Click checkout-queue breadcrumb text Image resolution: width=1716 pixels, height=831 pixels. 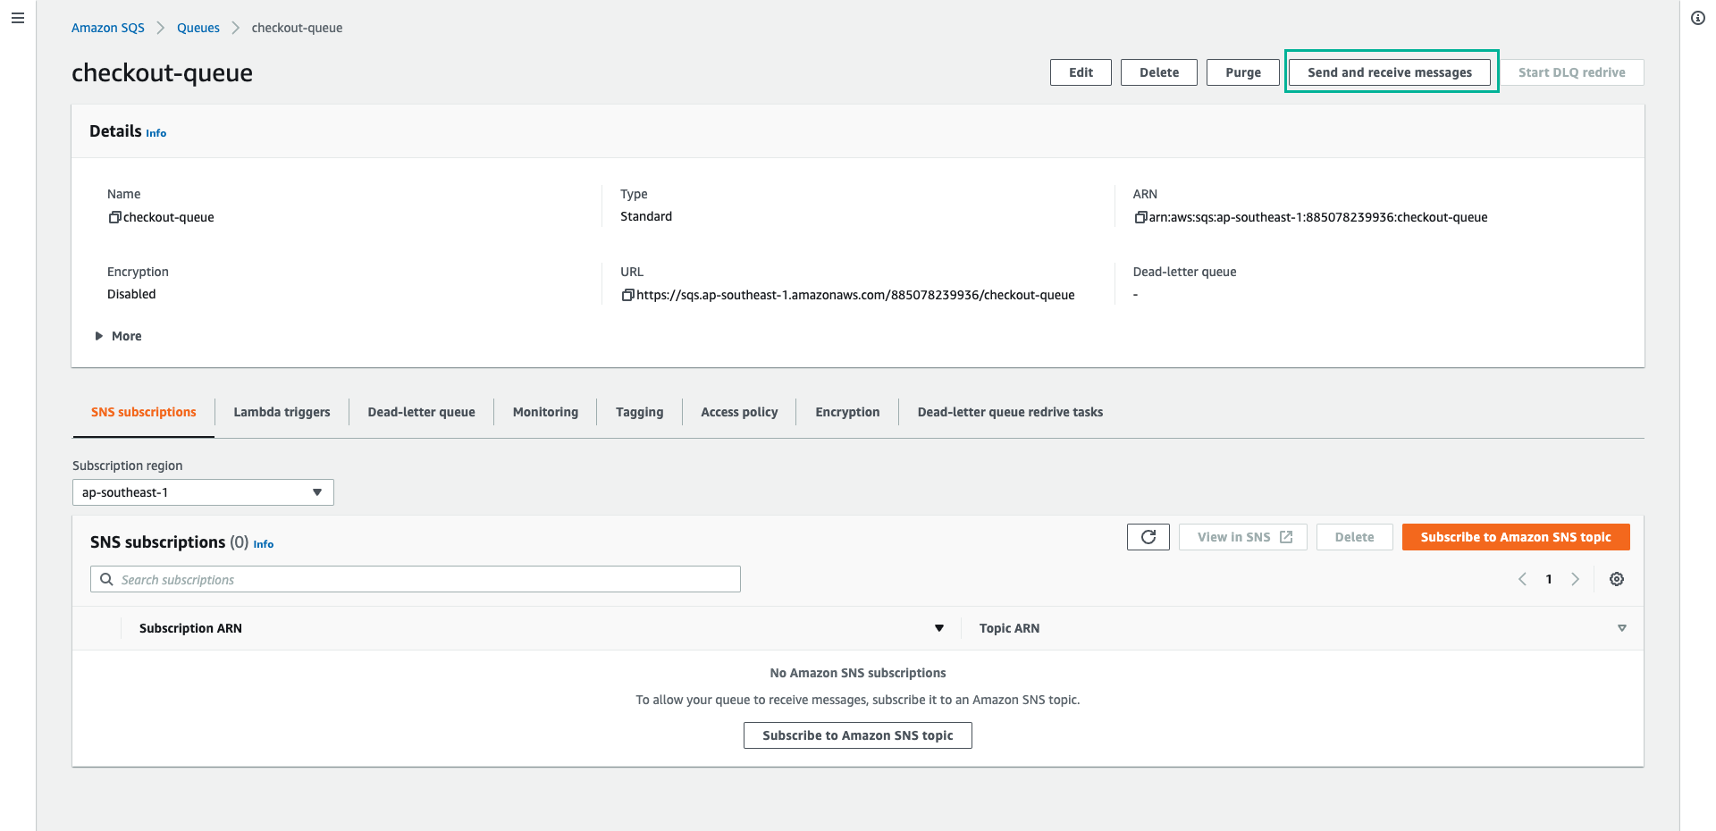[297, 28]
